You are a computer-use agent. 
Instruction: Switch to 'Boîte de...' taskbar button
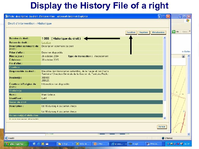point(83,144)
